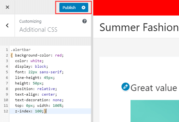The height and width of the screenshot is (122, 179).
Task: Click the '.alertbar' selector on line 1
Action: 21,50
